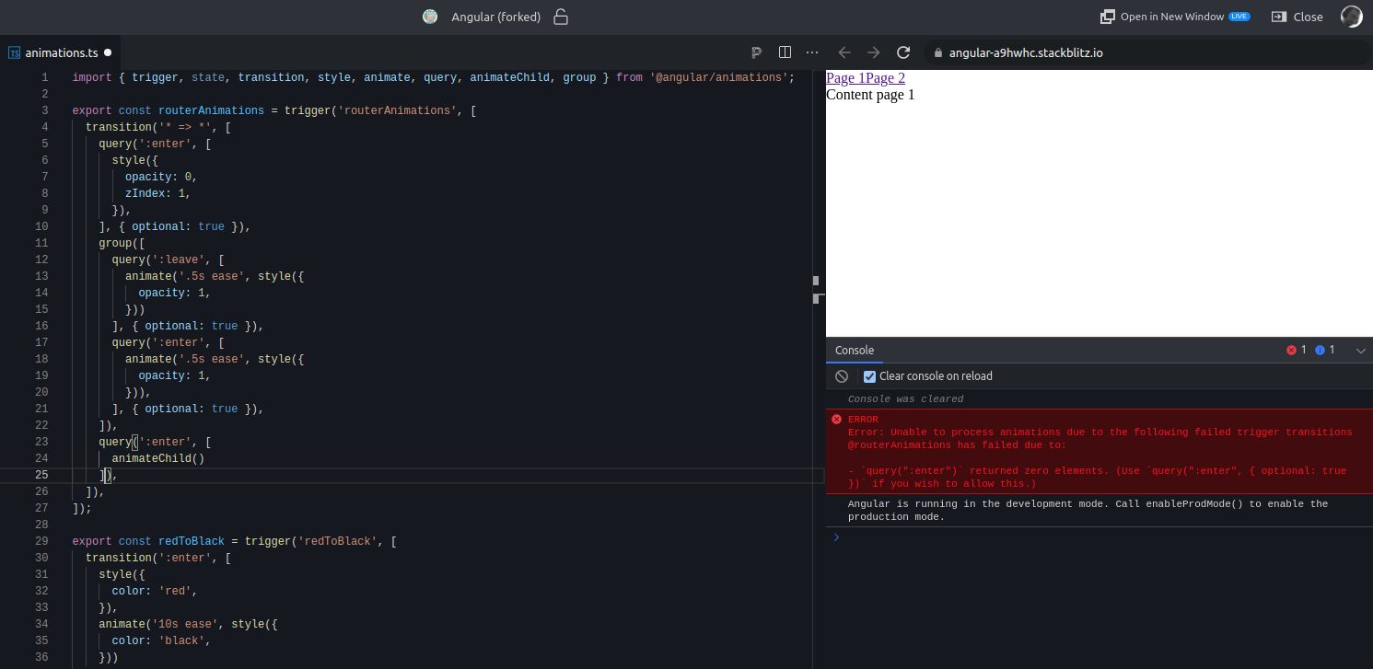The width and height of the screenshot is (1373, 669).
Task: Click the profile avatar at top right
Action: pos(1351,16)
